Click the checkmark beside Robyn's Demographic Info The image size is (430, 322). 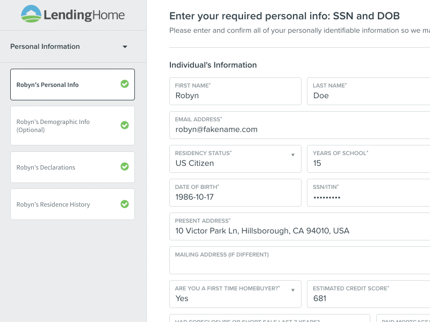125,125
